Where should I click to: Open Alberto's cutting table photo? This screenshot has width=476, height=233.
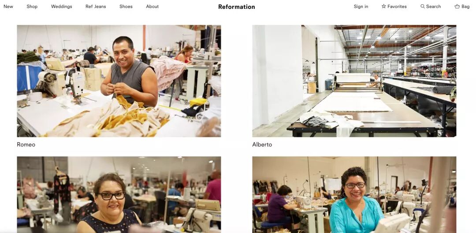354,81
